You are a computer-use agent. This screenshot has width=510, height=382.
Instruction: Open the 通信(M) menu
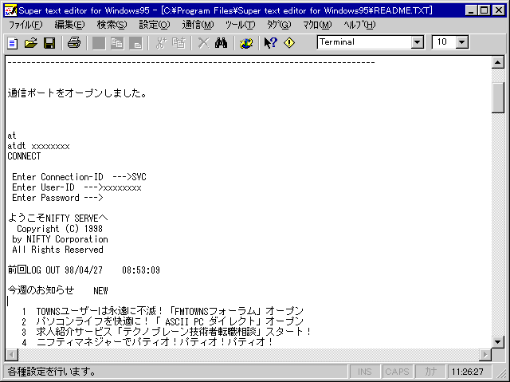click(198, 25)
